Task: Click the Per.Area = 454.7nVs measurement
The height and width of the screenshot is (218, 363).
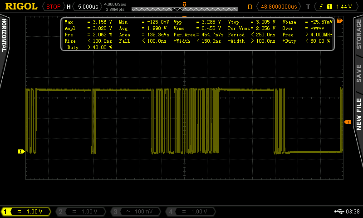Action: 199,35
